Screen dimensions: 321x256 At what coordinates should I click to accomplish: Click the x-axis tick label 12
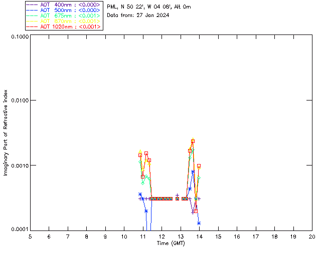(x=162, y=236)
